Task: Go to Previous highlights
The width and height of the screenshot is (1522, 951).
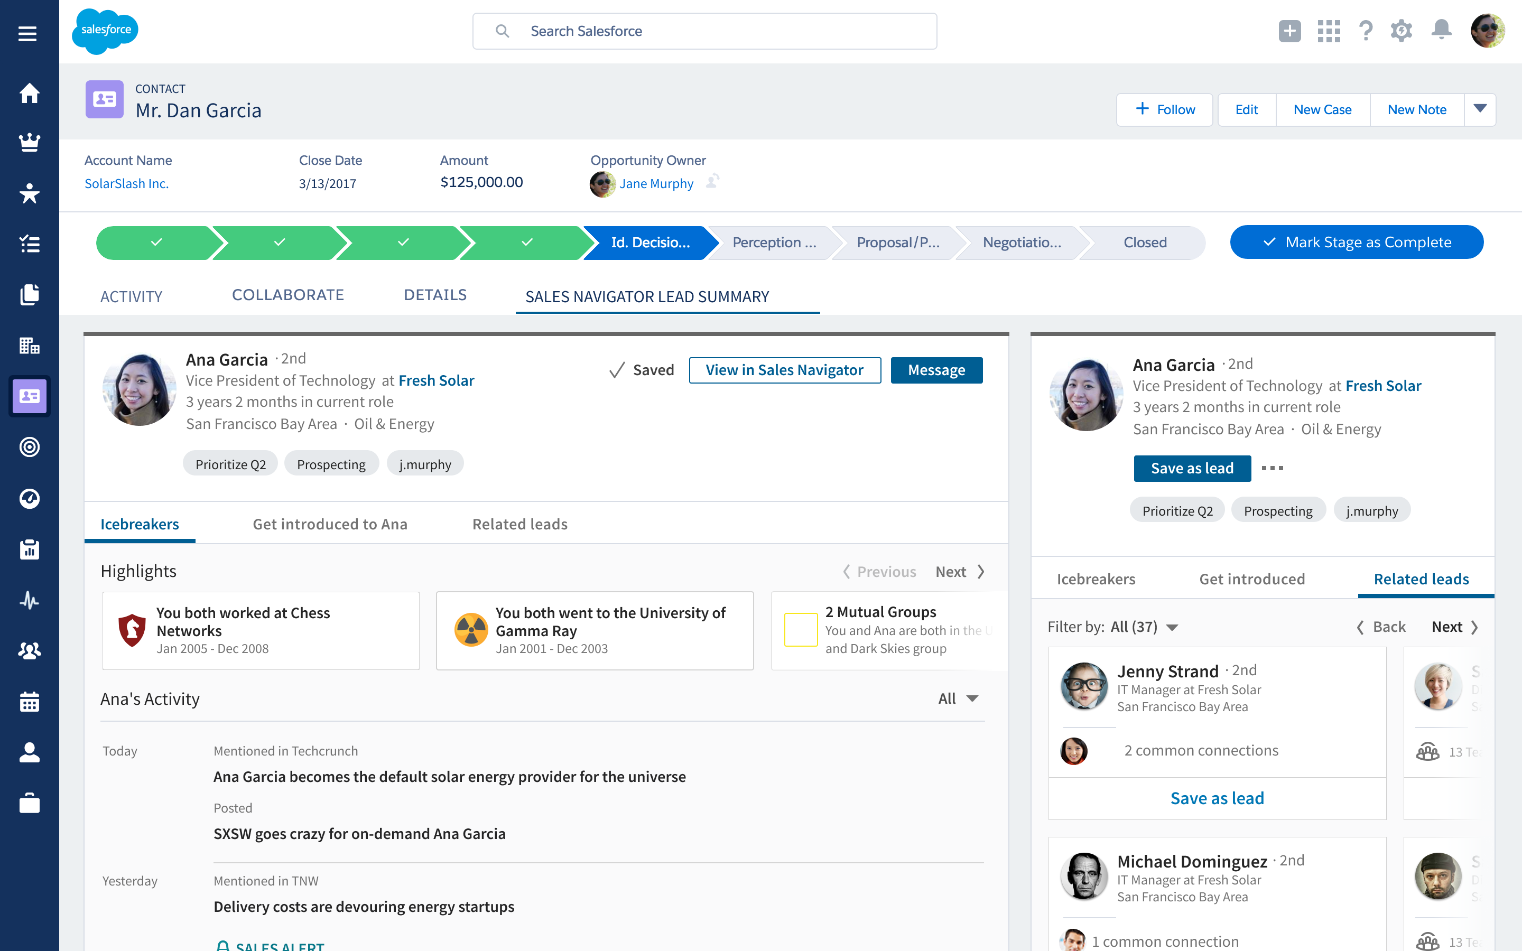Action: tap(879, 572)
